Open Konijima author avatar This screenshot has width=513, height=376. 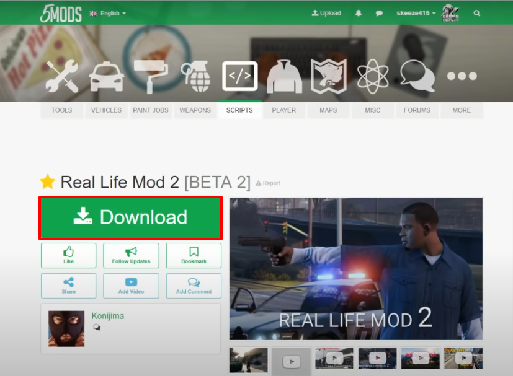[x=66, y=329]
